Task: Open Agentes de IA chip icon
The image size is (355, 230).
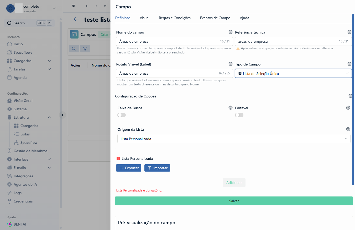Action: click(x=9, y=184)
